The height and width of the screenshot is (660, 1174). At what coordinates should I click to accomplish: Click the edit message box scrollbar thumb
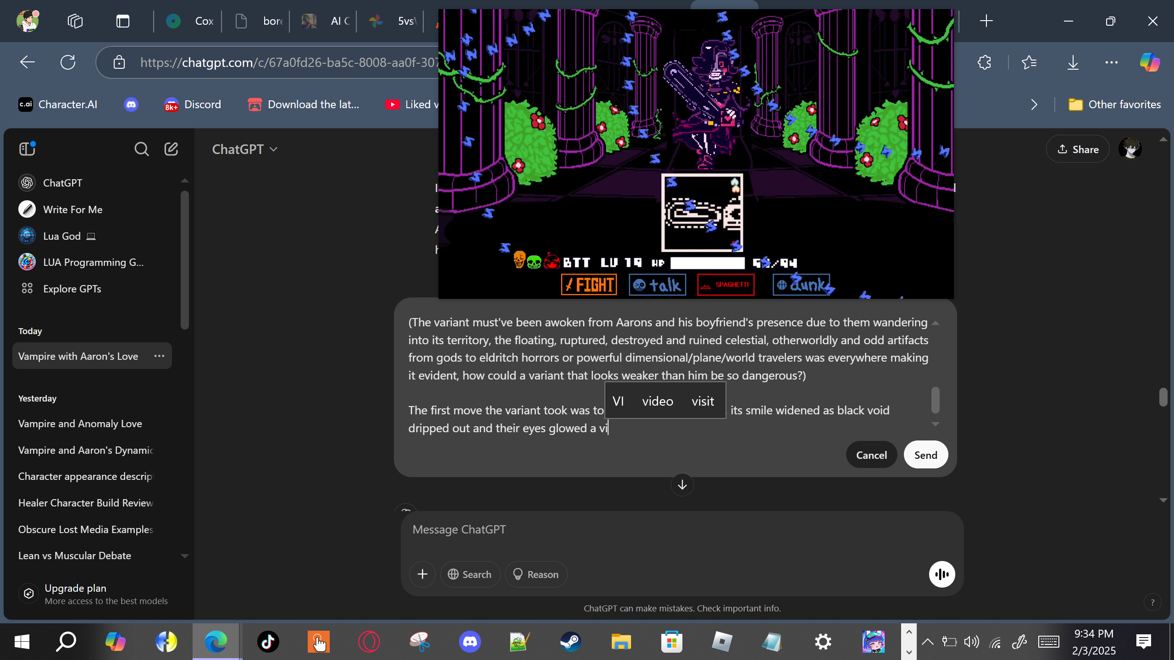coord(936,400)
